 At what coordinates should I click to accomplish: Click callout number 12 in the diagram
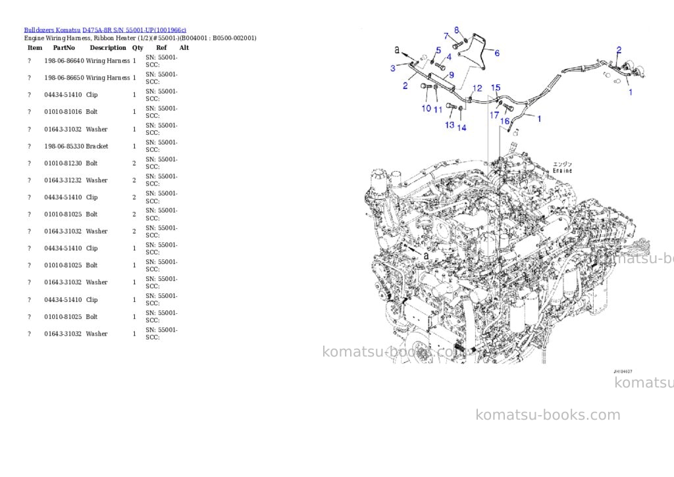(477, 88)
